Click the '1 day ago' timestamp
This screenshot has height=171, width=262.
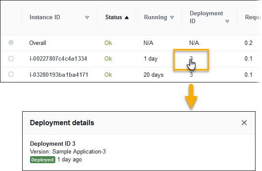[70, 160]
